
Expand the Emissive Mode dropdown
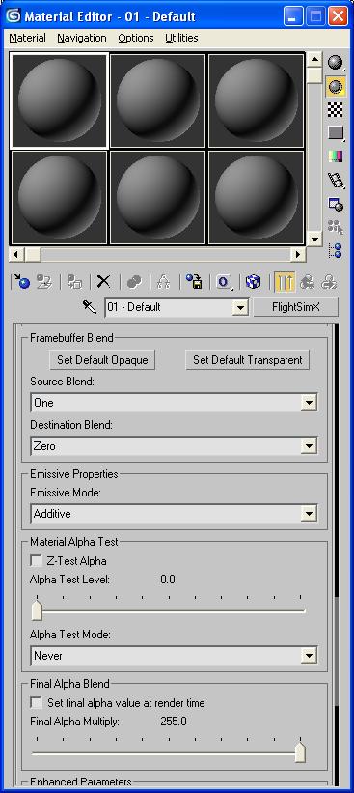tap(175, 514)
